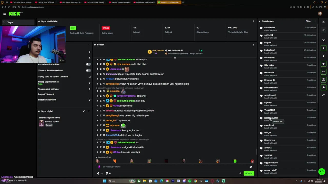Screen dimensions: 328x184
Task: Open FakeAddict in activity feed
Action: [x=270, y=28]
